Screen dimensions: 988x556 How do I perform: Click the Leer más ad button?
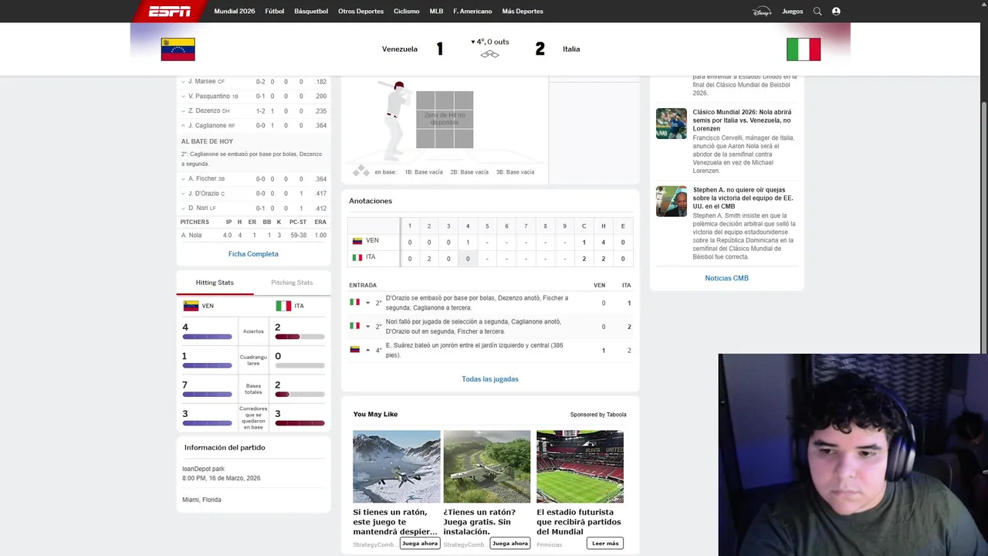tap(605, 544)
